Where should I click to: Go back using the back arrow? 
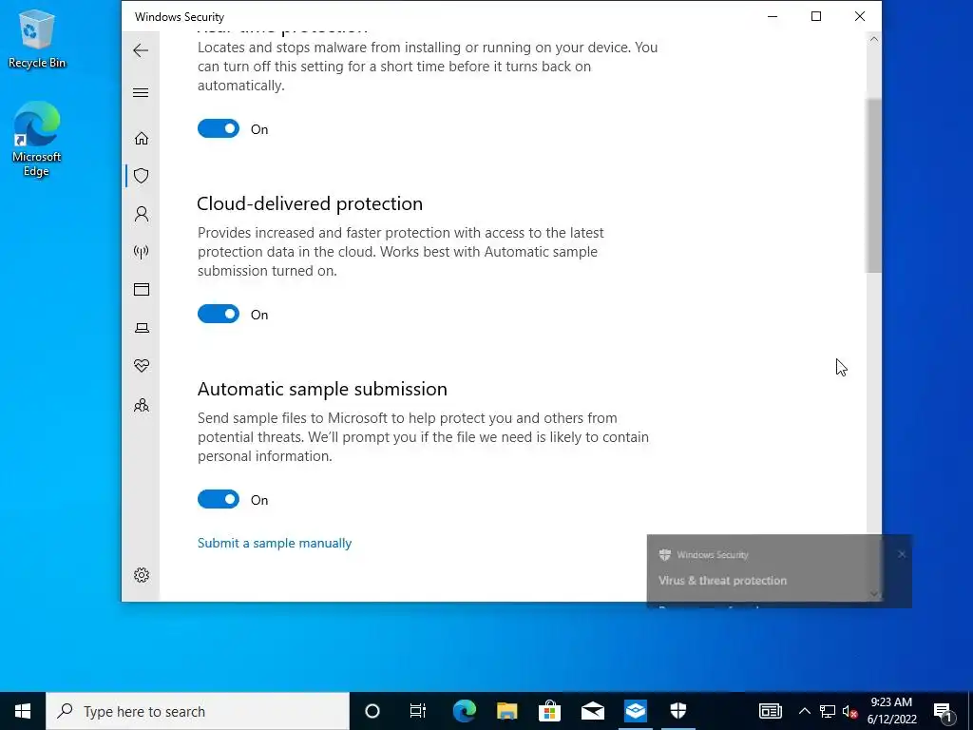tap(141, 50)
